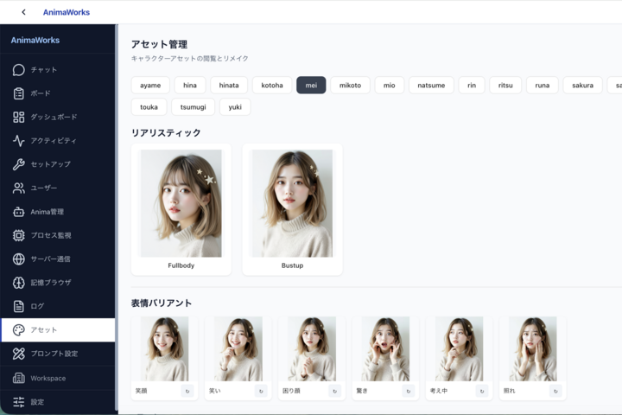Choose the natsume character chip
622x415 pixels.
click(x=431, y=85)
